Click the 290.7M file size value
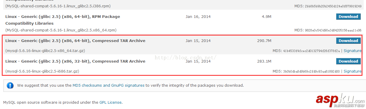This screenshot has width=366, height=109. point(264,41)
